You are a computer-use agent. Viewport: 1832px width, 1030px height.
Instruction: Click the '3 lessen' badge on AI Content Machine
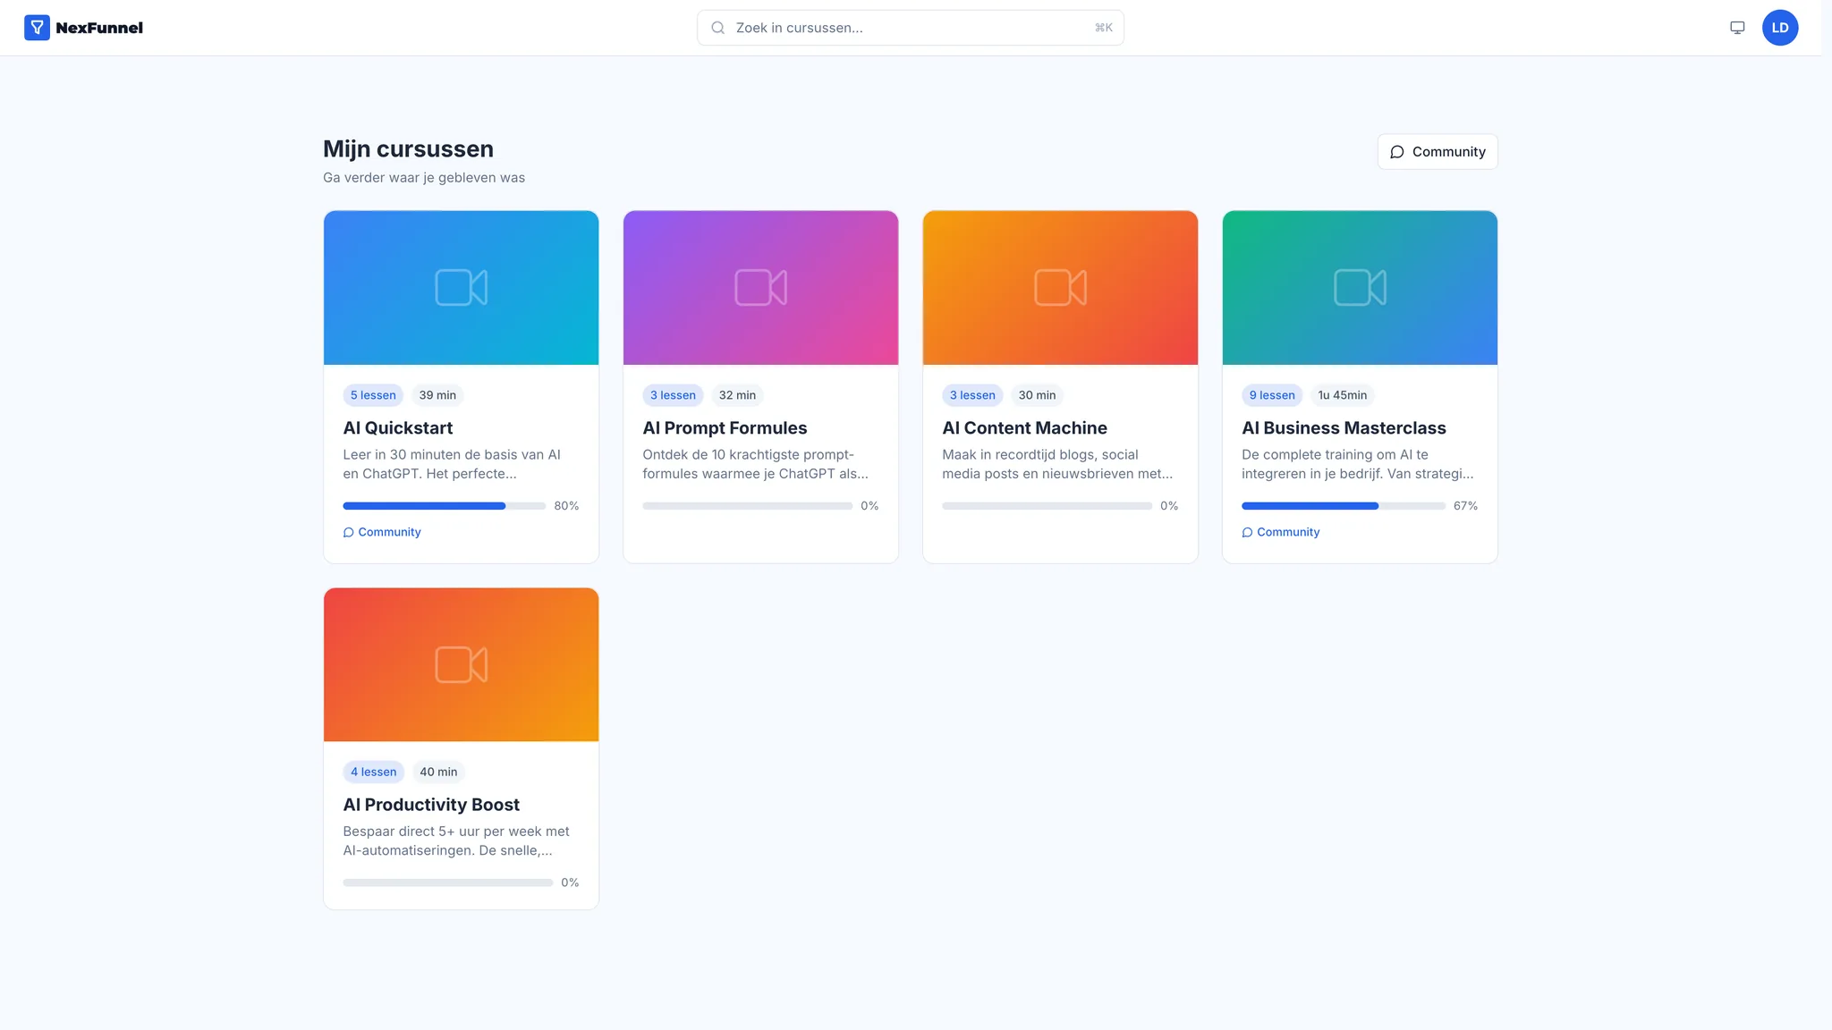pos(972,395)
